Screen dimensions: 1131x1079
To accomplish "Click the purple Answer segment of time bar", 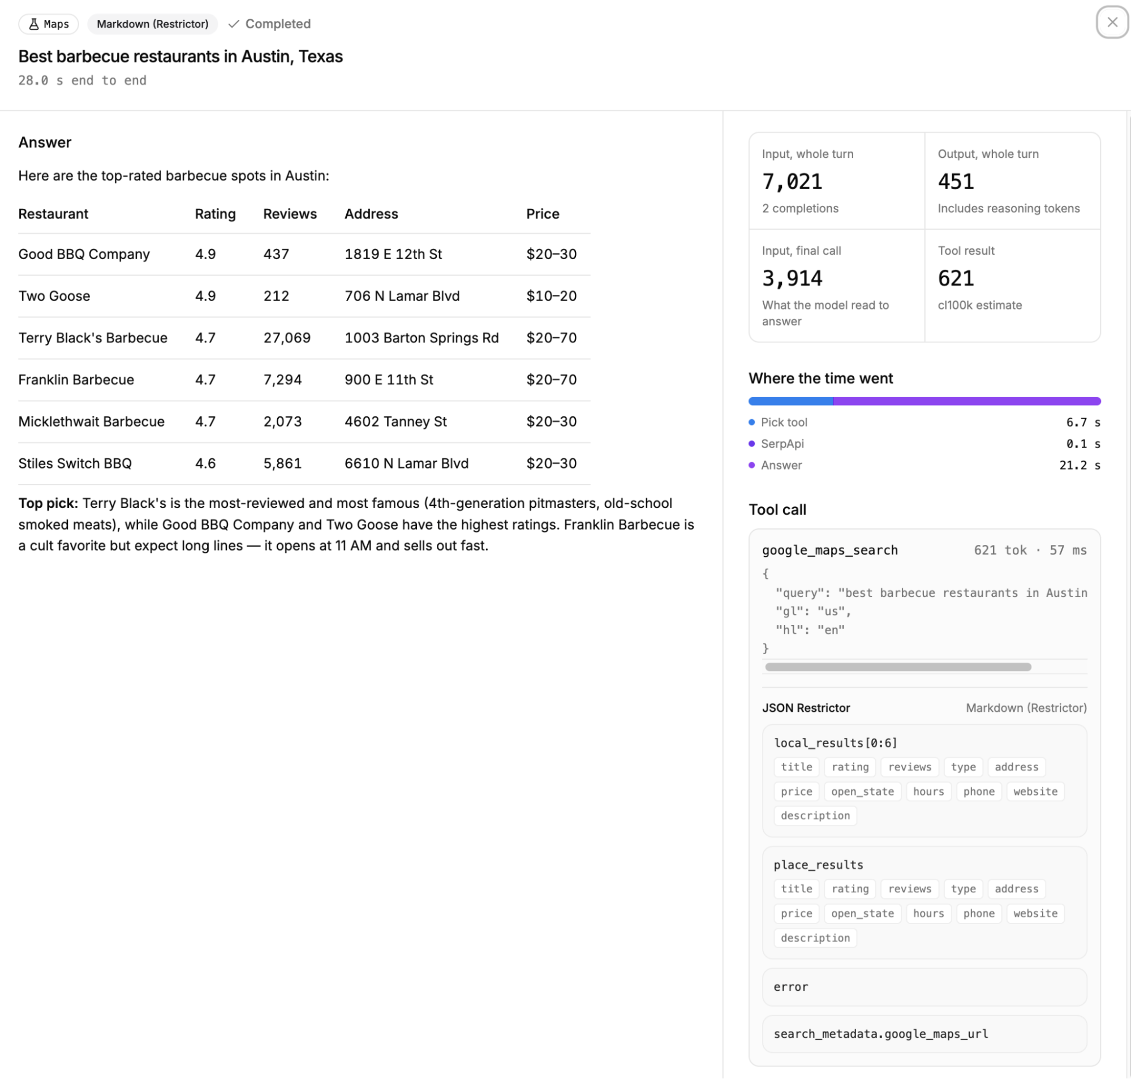I will [x=966, y=401].
